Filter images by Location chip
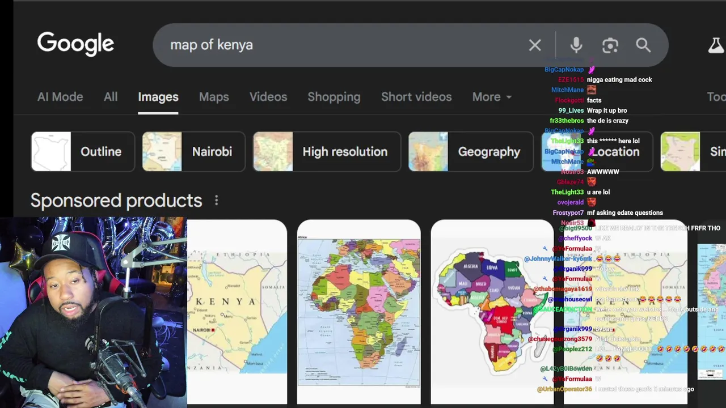The width and height of the screenshot is (726, 408). (x=597, y=151)
